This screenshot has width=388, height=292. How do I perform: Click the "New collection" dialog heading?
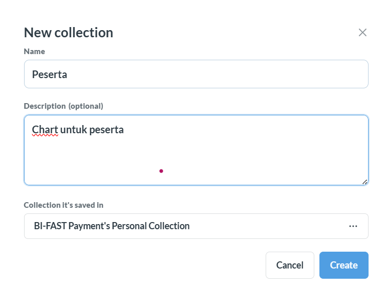click(69, 33)
